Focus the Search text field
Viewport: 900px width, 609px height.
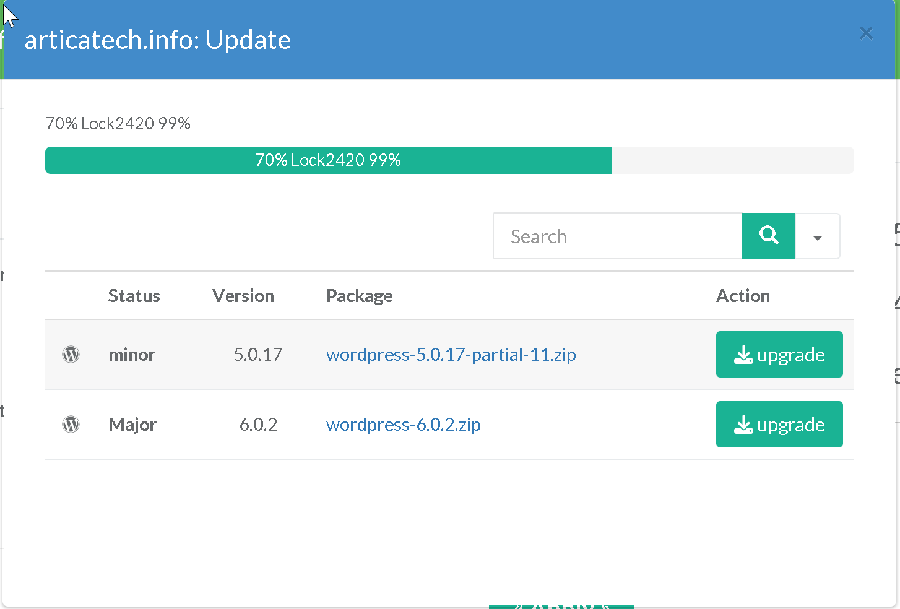(x=617, y=236)
